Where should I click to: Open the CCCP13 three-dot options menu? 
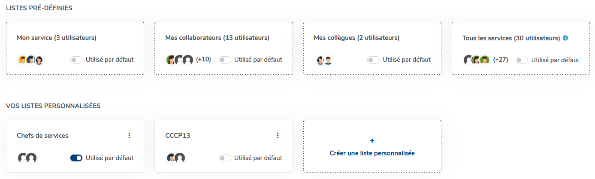click(278, 136)
